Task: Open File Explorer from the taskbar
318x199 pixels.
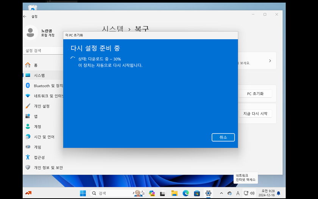Action: tap(174, 193)
